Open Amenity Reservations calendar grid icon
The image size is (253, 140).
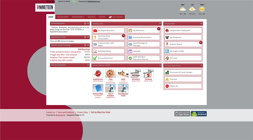pyautogui.click(x=130, y=37)
